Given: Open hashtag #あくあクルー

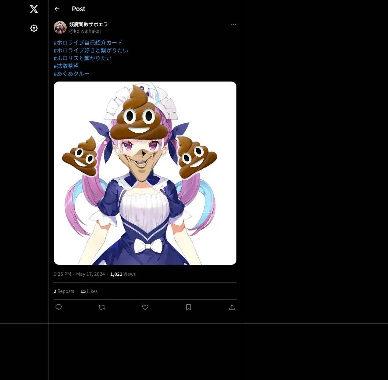Looking at the screenshot, I should 71,74.
